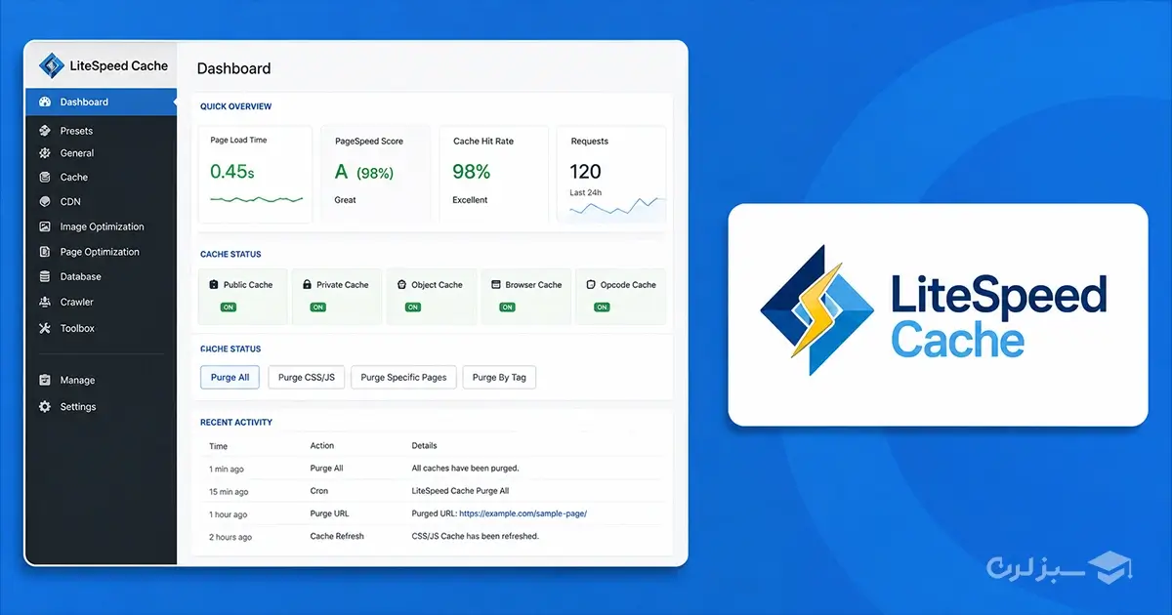1172x615 pixels.
Task: Click the Browser Cache window icon
Action: [x=496, y=285]
